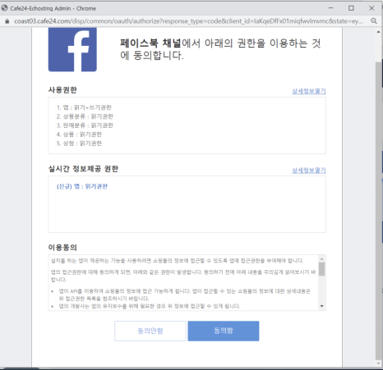Image resolution: width=383 pixels, height=370 pixels.
Task: Close the Cafe24 Echosting Admin window
Action: (x=371, y=8)
